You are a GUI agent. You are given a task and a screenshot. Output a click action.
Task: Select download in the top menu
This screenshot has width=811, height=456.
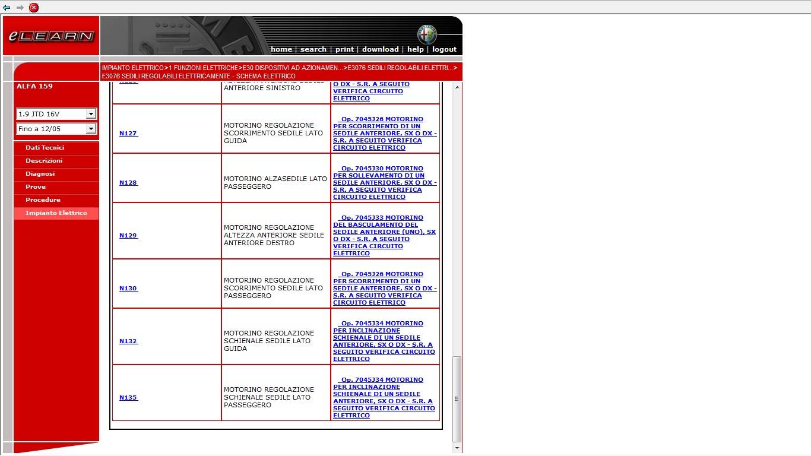click(380, 49)
